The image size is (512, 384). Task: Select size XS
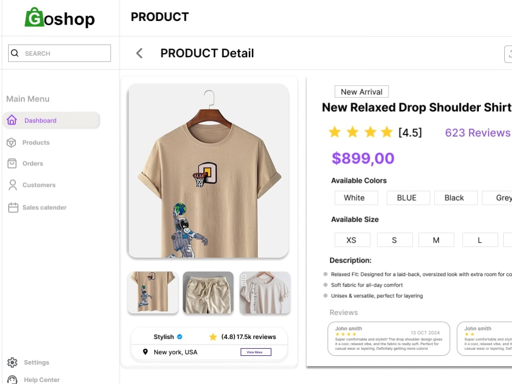352,240
